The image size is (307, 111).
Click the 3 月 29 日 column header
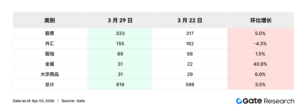(120, 20)
